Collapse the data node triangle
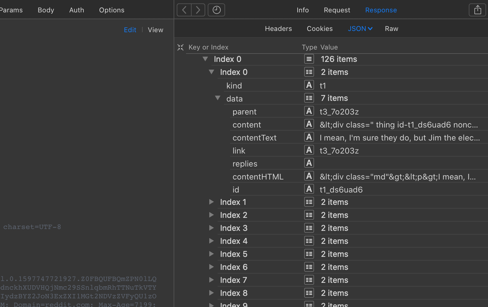 [218, 98]
